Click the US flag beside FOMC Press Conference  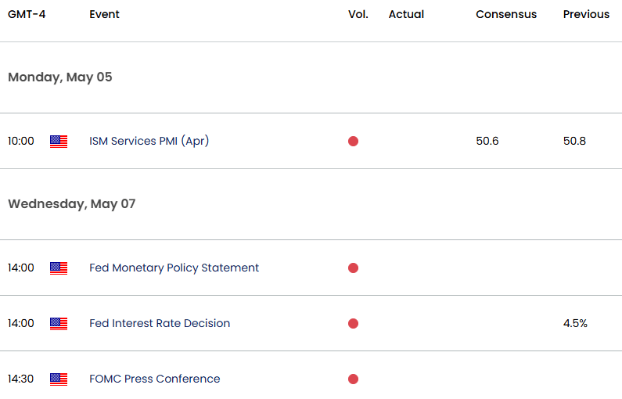(59, 379)
